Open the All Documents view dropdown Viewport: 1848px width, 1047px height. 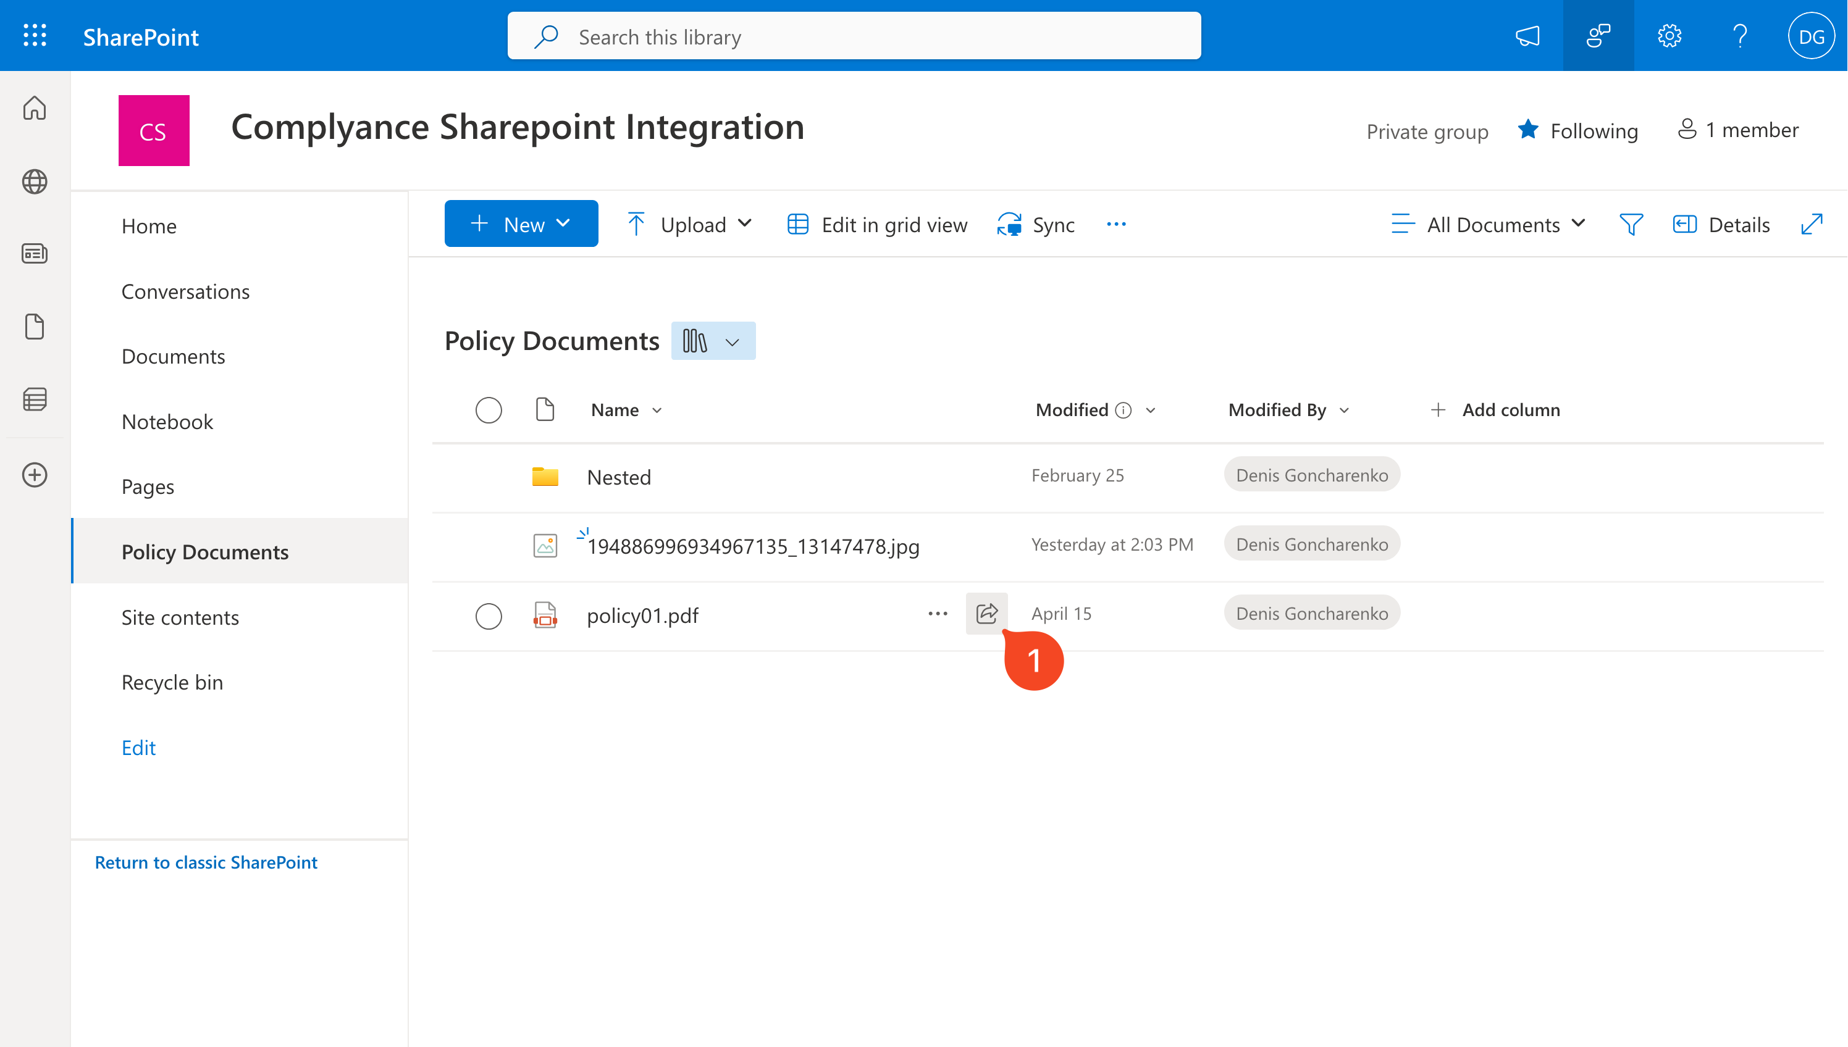click(x=1488, y=224)
